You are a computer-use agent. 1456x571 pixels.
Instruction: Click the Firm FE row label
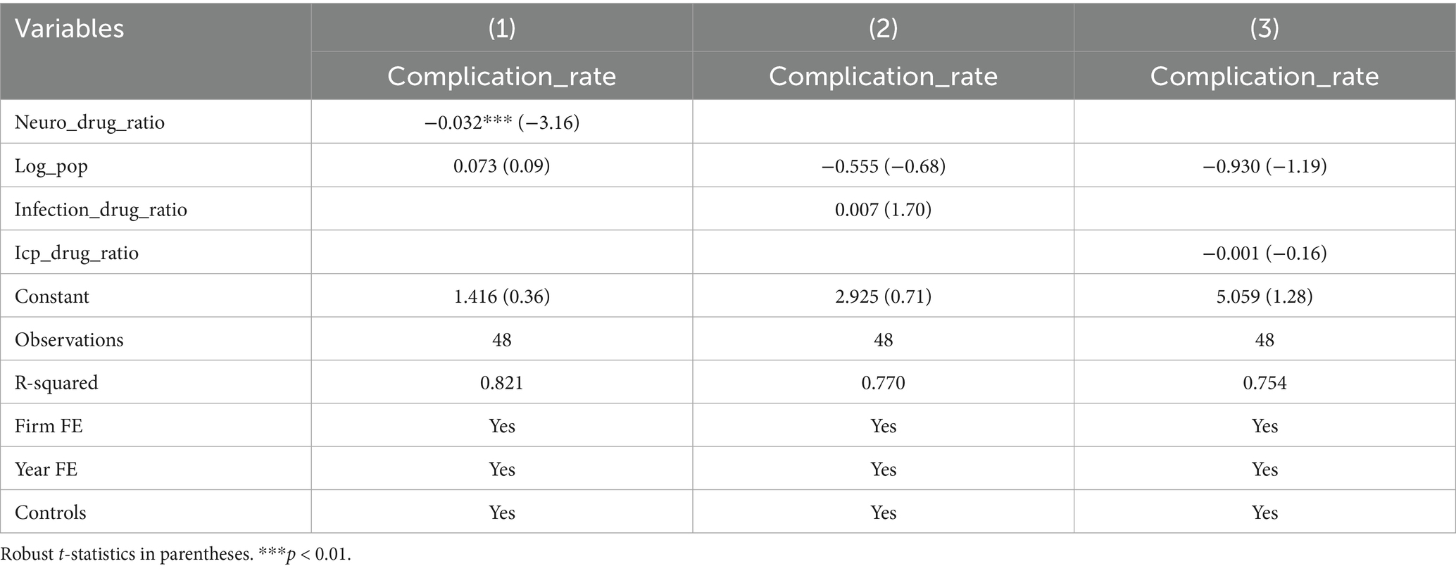point(49,426)
